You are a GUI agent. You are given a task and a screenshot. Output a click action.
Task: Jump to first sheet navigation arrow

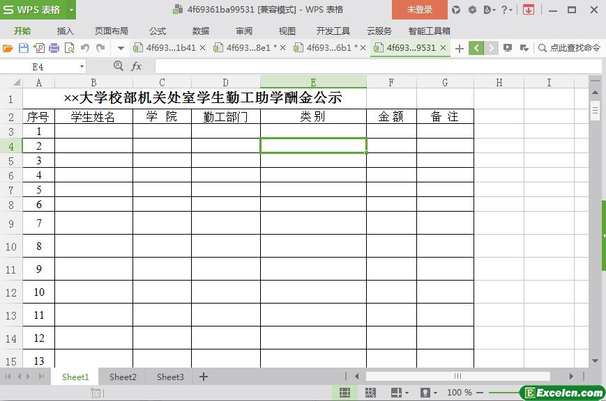[8, 377]
